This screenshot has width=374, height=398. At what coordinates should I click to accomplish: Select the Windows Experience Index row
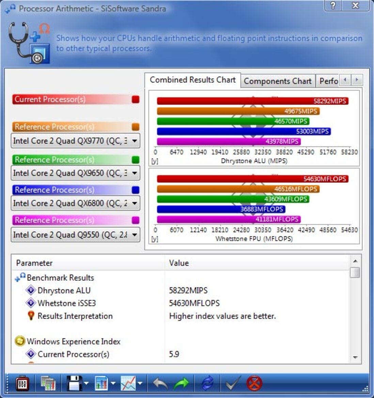click(x=181, y=341)
